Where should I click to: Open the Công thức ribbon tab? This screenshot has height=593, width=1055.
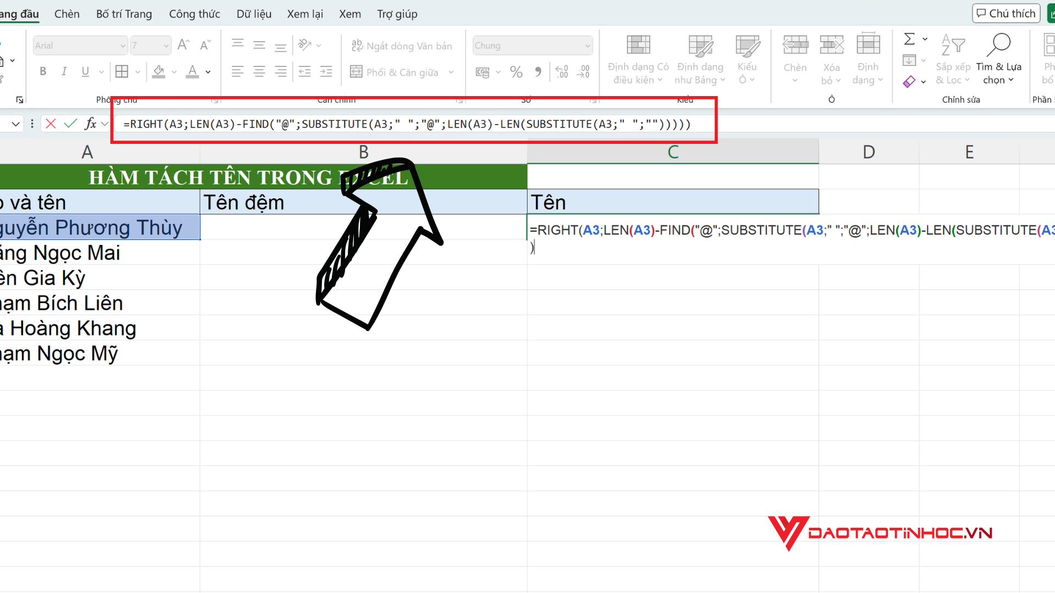[195, 14]
